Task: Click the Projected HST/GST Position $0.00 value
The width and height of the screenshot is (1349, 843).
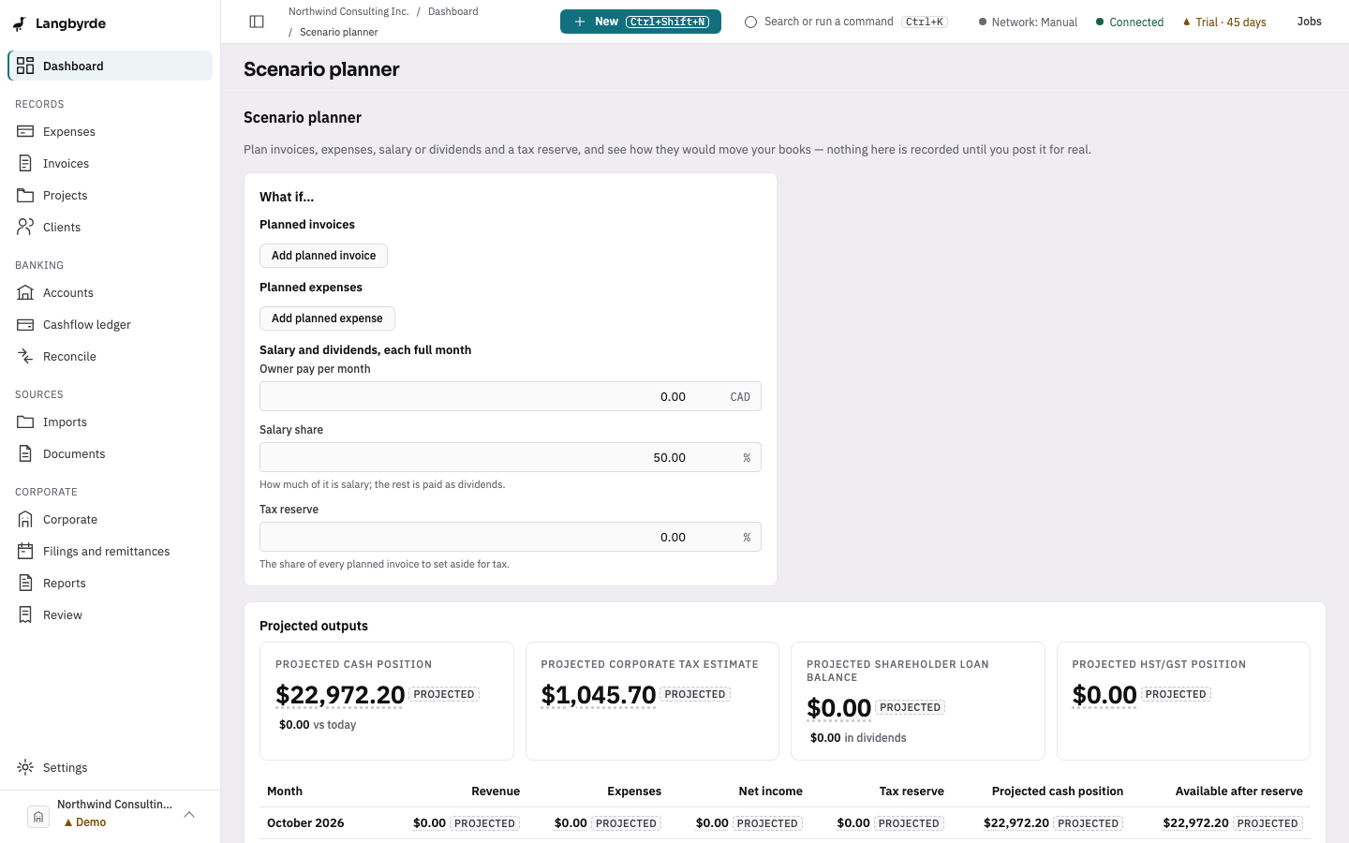Action: pyautogui.click(x=1104, y=695)
